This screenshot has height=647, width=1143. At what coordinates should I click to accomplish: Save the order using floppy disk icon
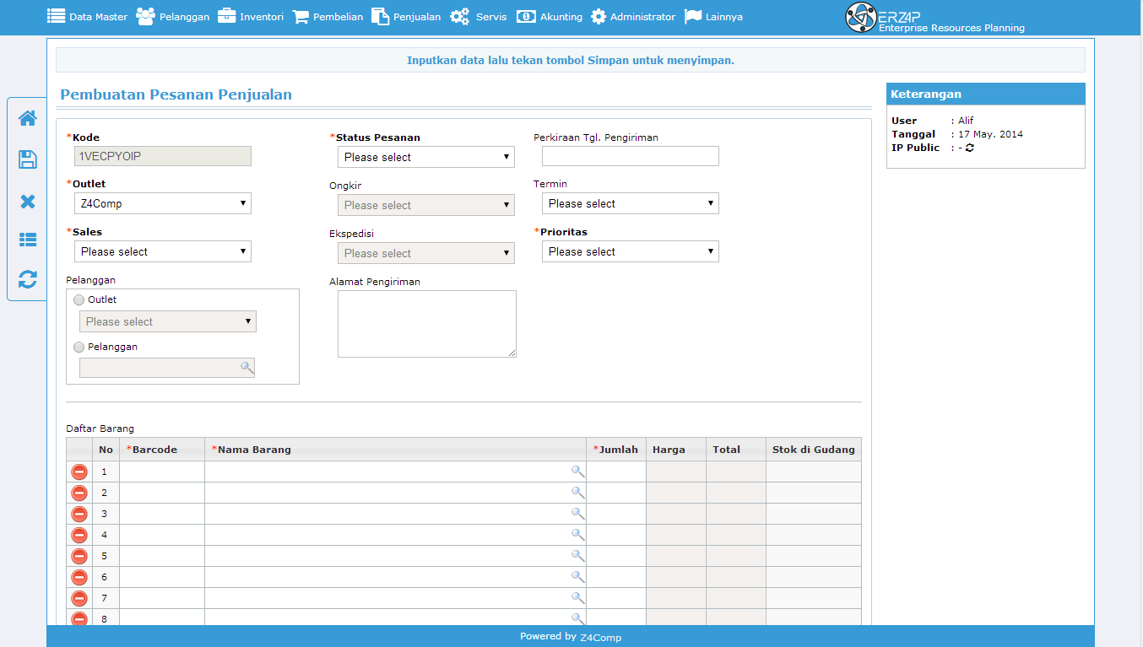click(28, 159)
